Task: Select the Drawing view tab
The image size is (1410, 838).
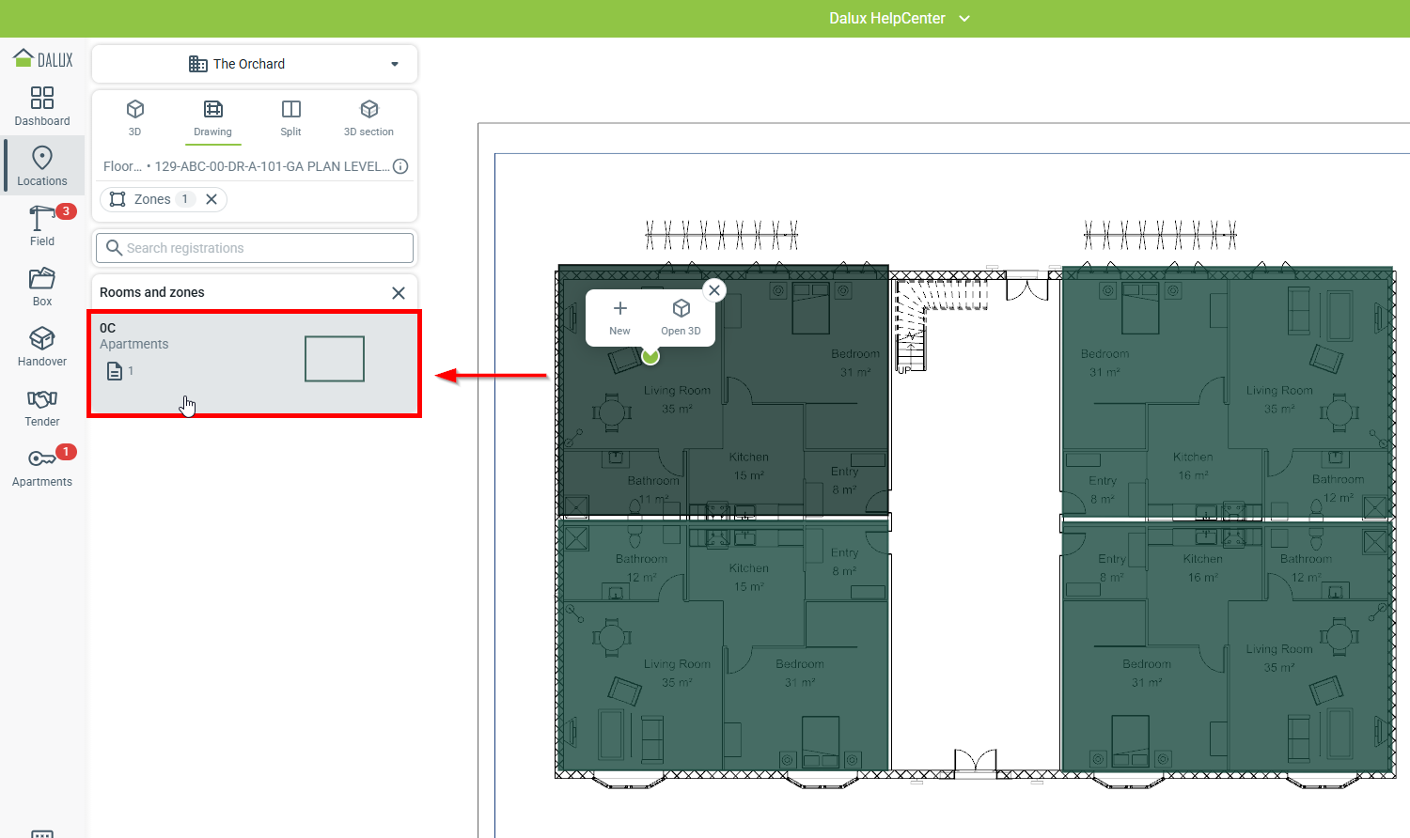Action: [213, 117]
